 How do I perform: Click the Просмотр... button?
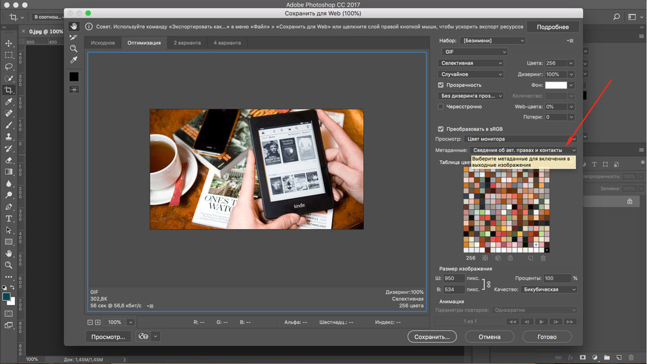108,337
